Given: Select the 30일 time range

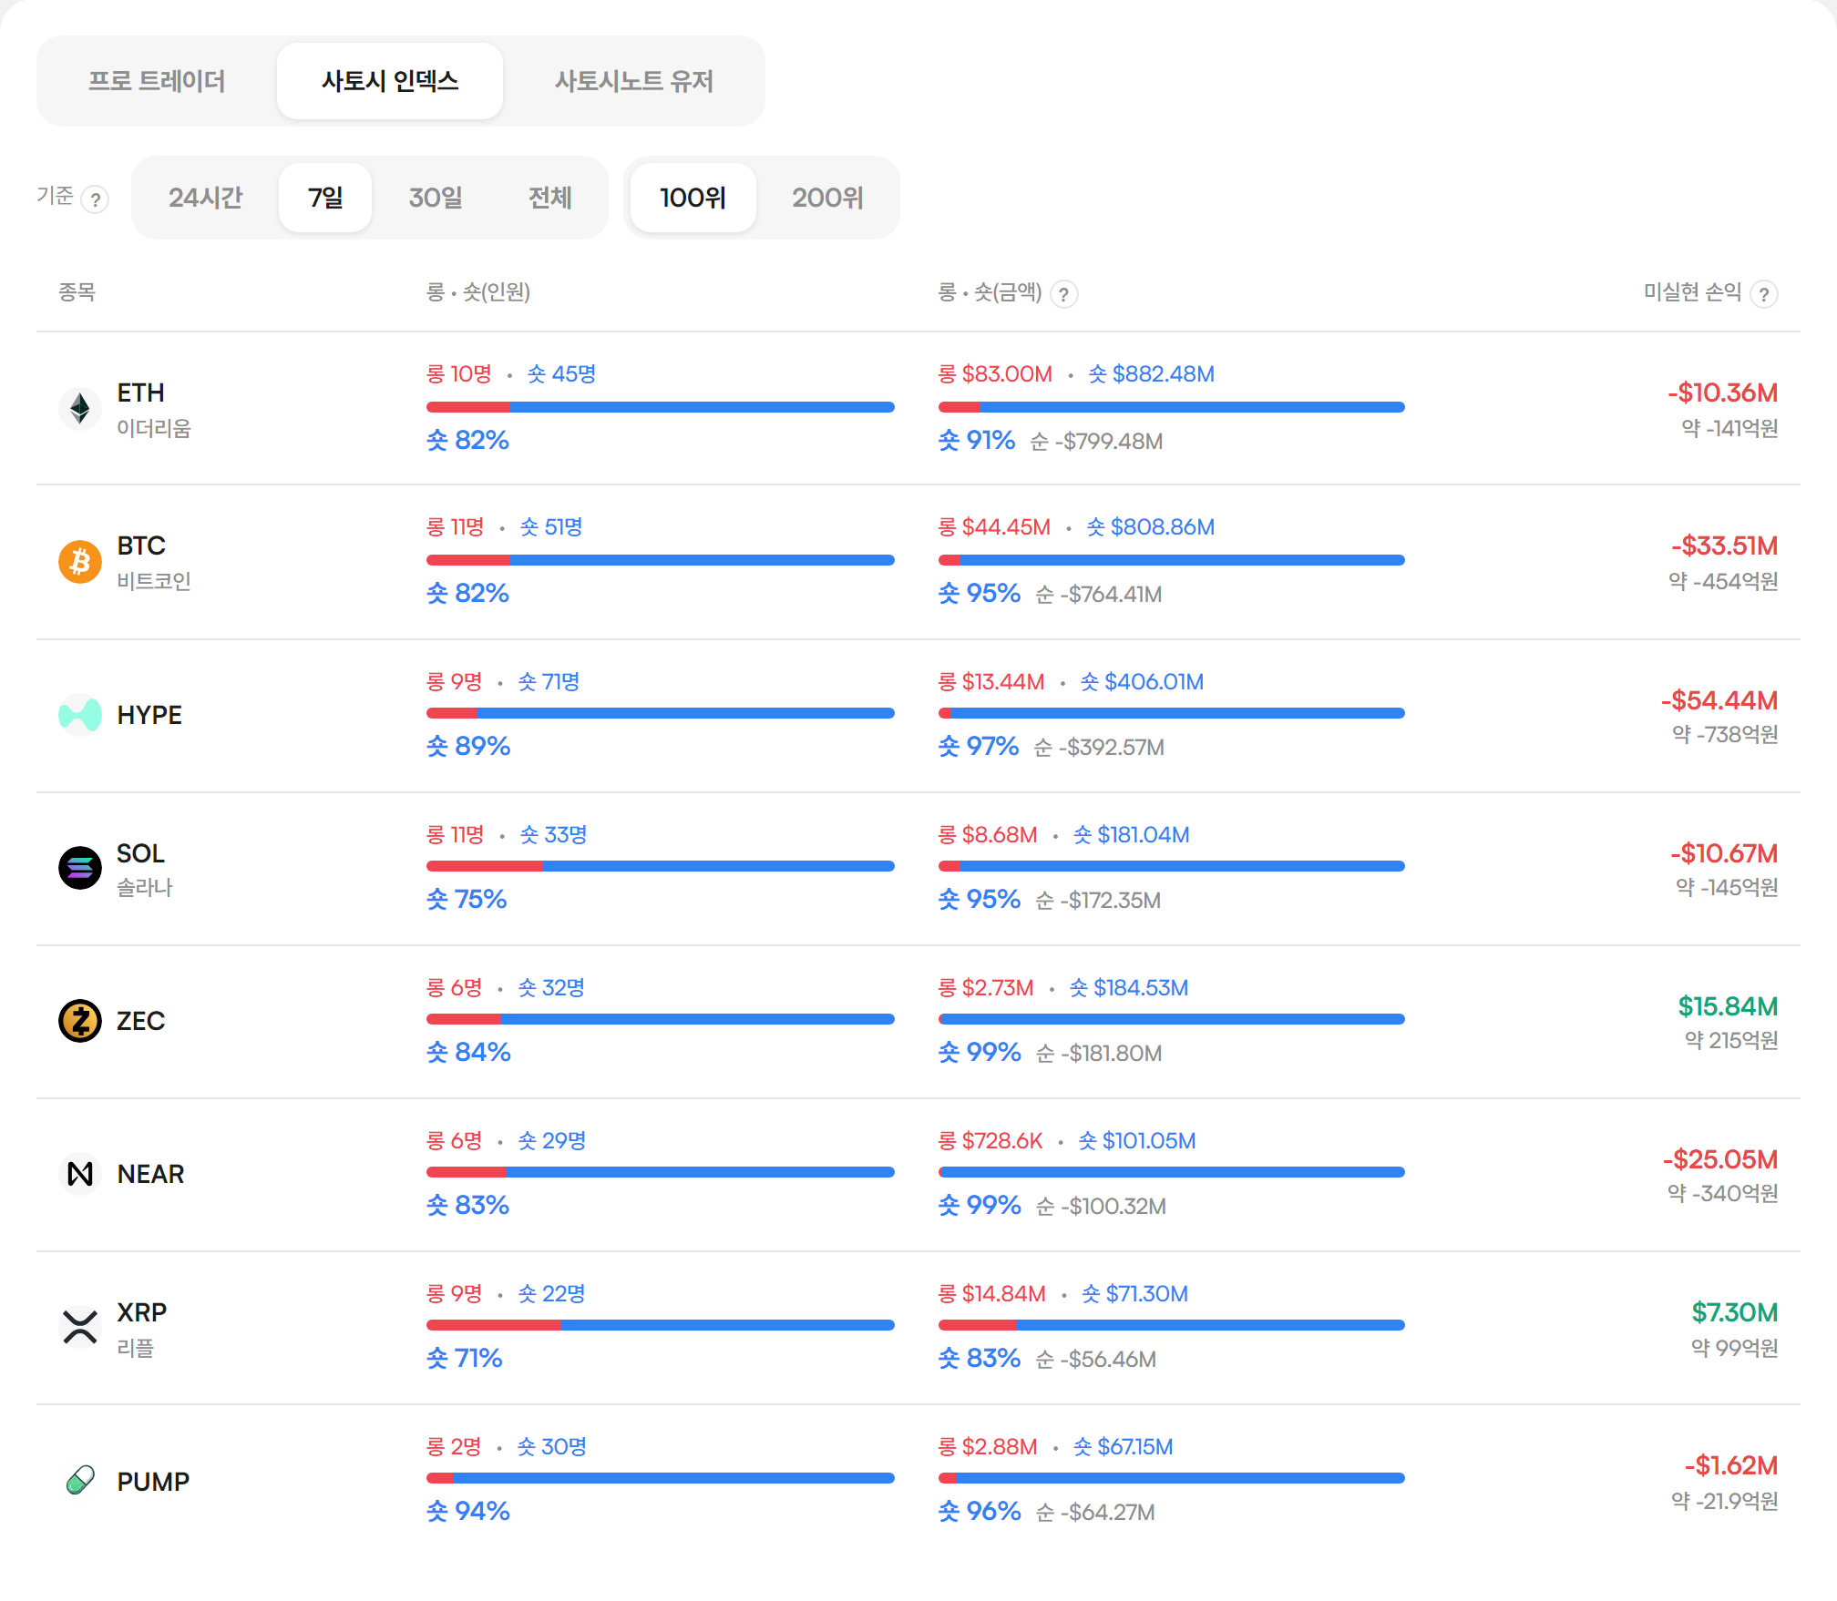Looking at the screenshot, I should point(436,198).
